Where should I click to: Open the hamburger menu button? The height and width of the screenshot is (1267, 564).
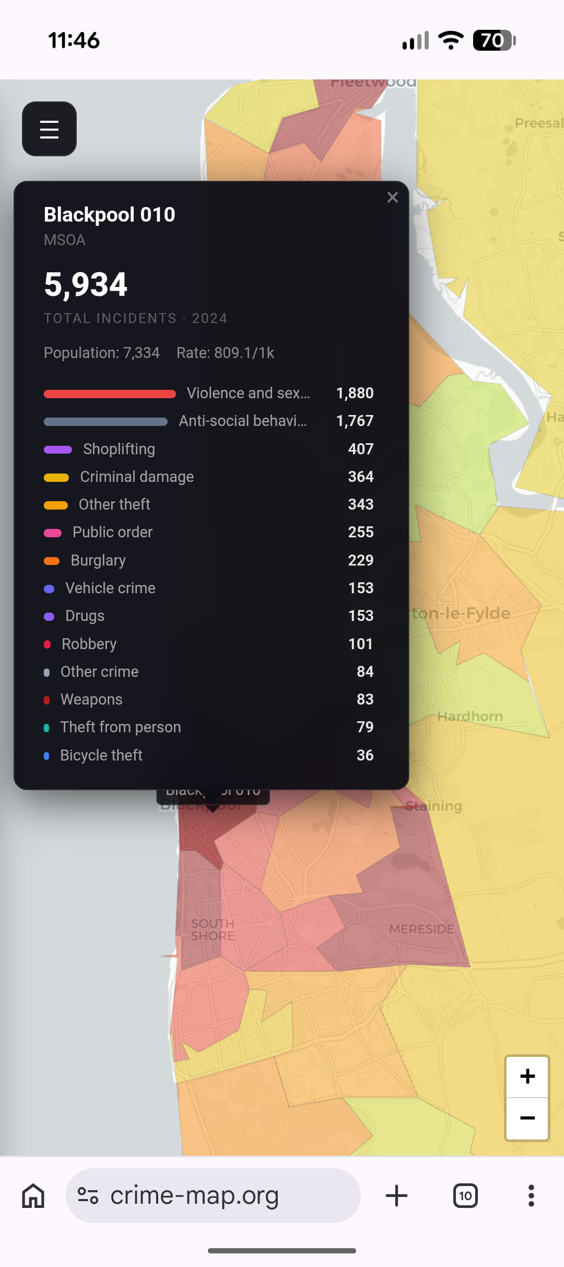coord(49,129)
